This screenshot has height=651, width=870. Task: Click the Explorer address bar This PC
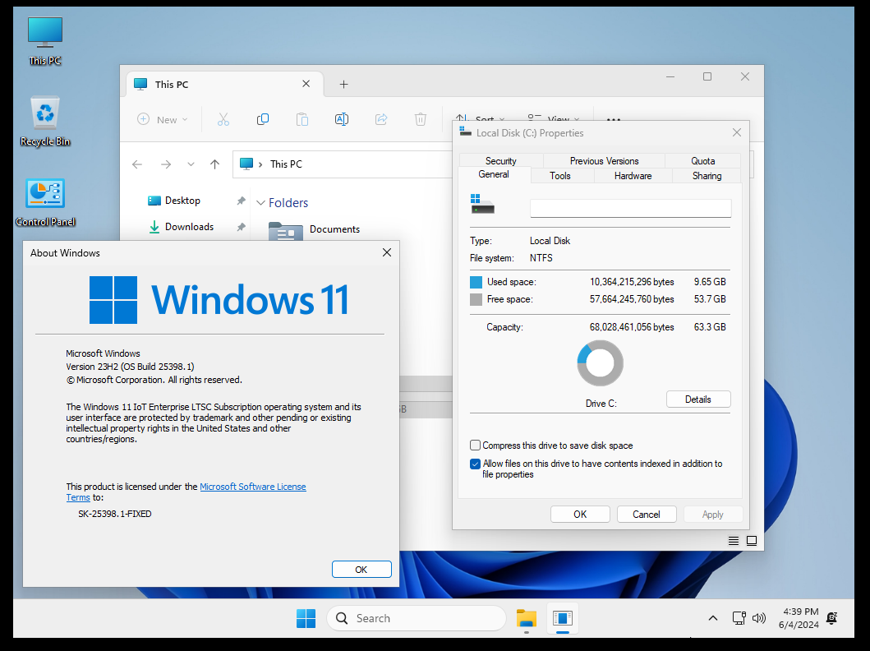(x=343, y=164)
